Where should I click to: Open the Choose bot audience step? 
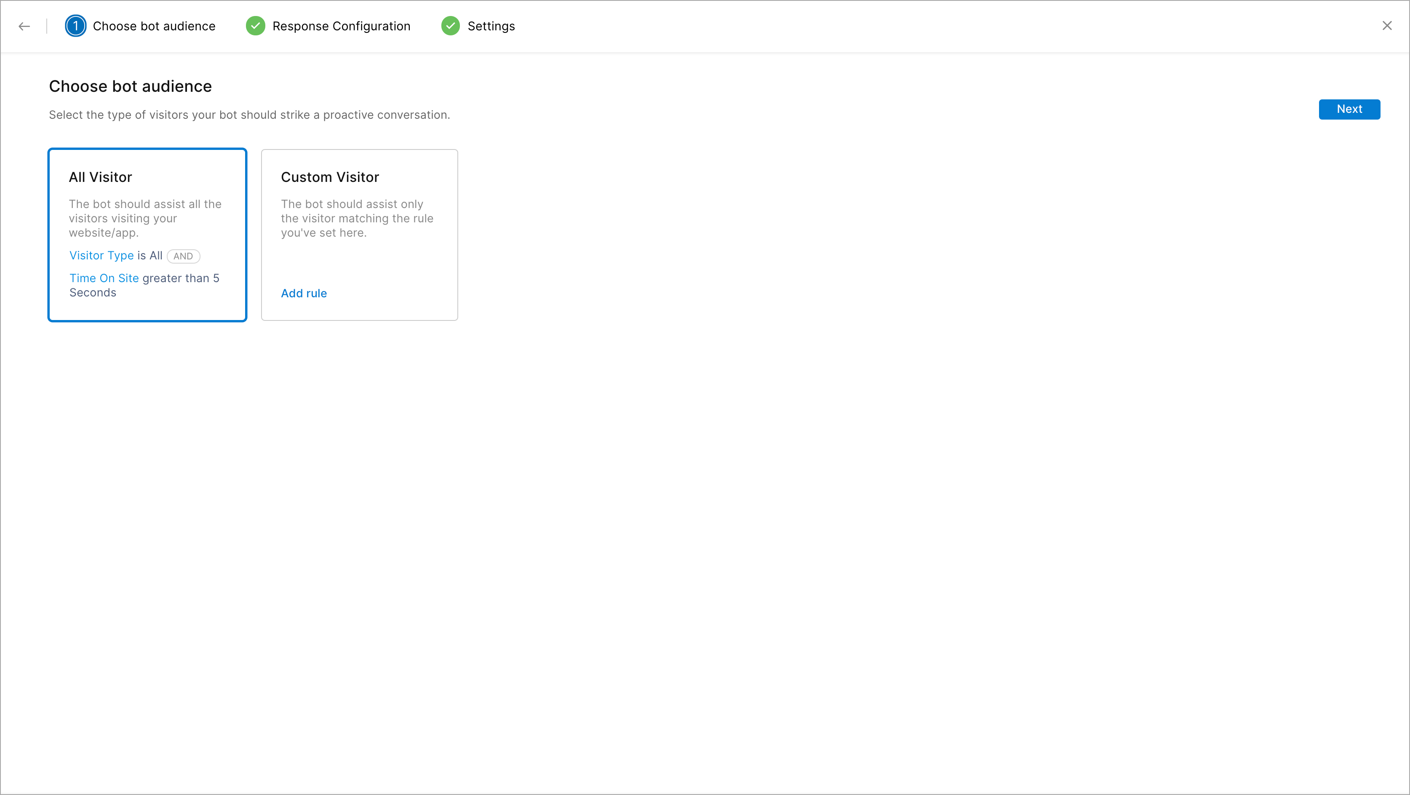coord(154,26)
